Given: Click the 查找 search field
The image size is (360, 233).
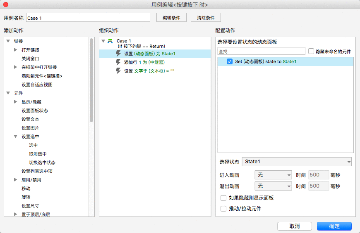Looking at the screenshot, I should coord(261,51).
